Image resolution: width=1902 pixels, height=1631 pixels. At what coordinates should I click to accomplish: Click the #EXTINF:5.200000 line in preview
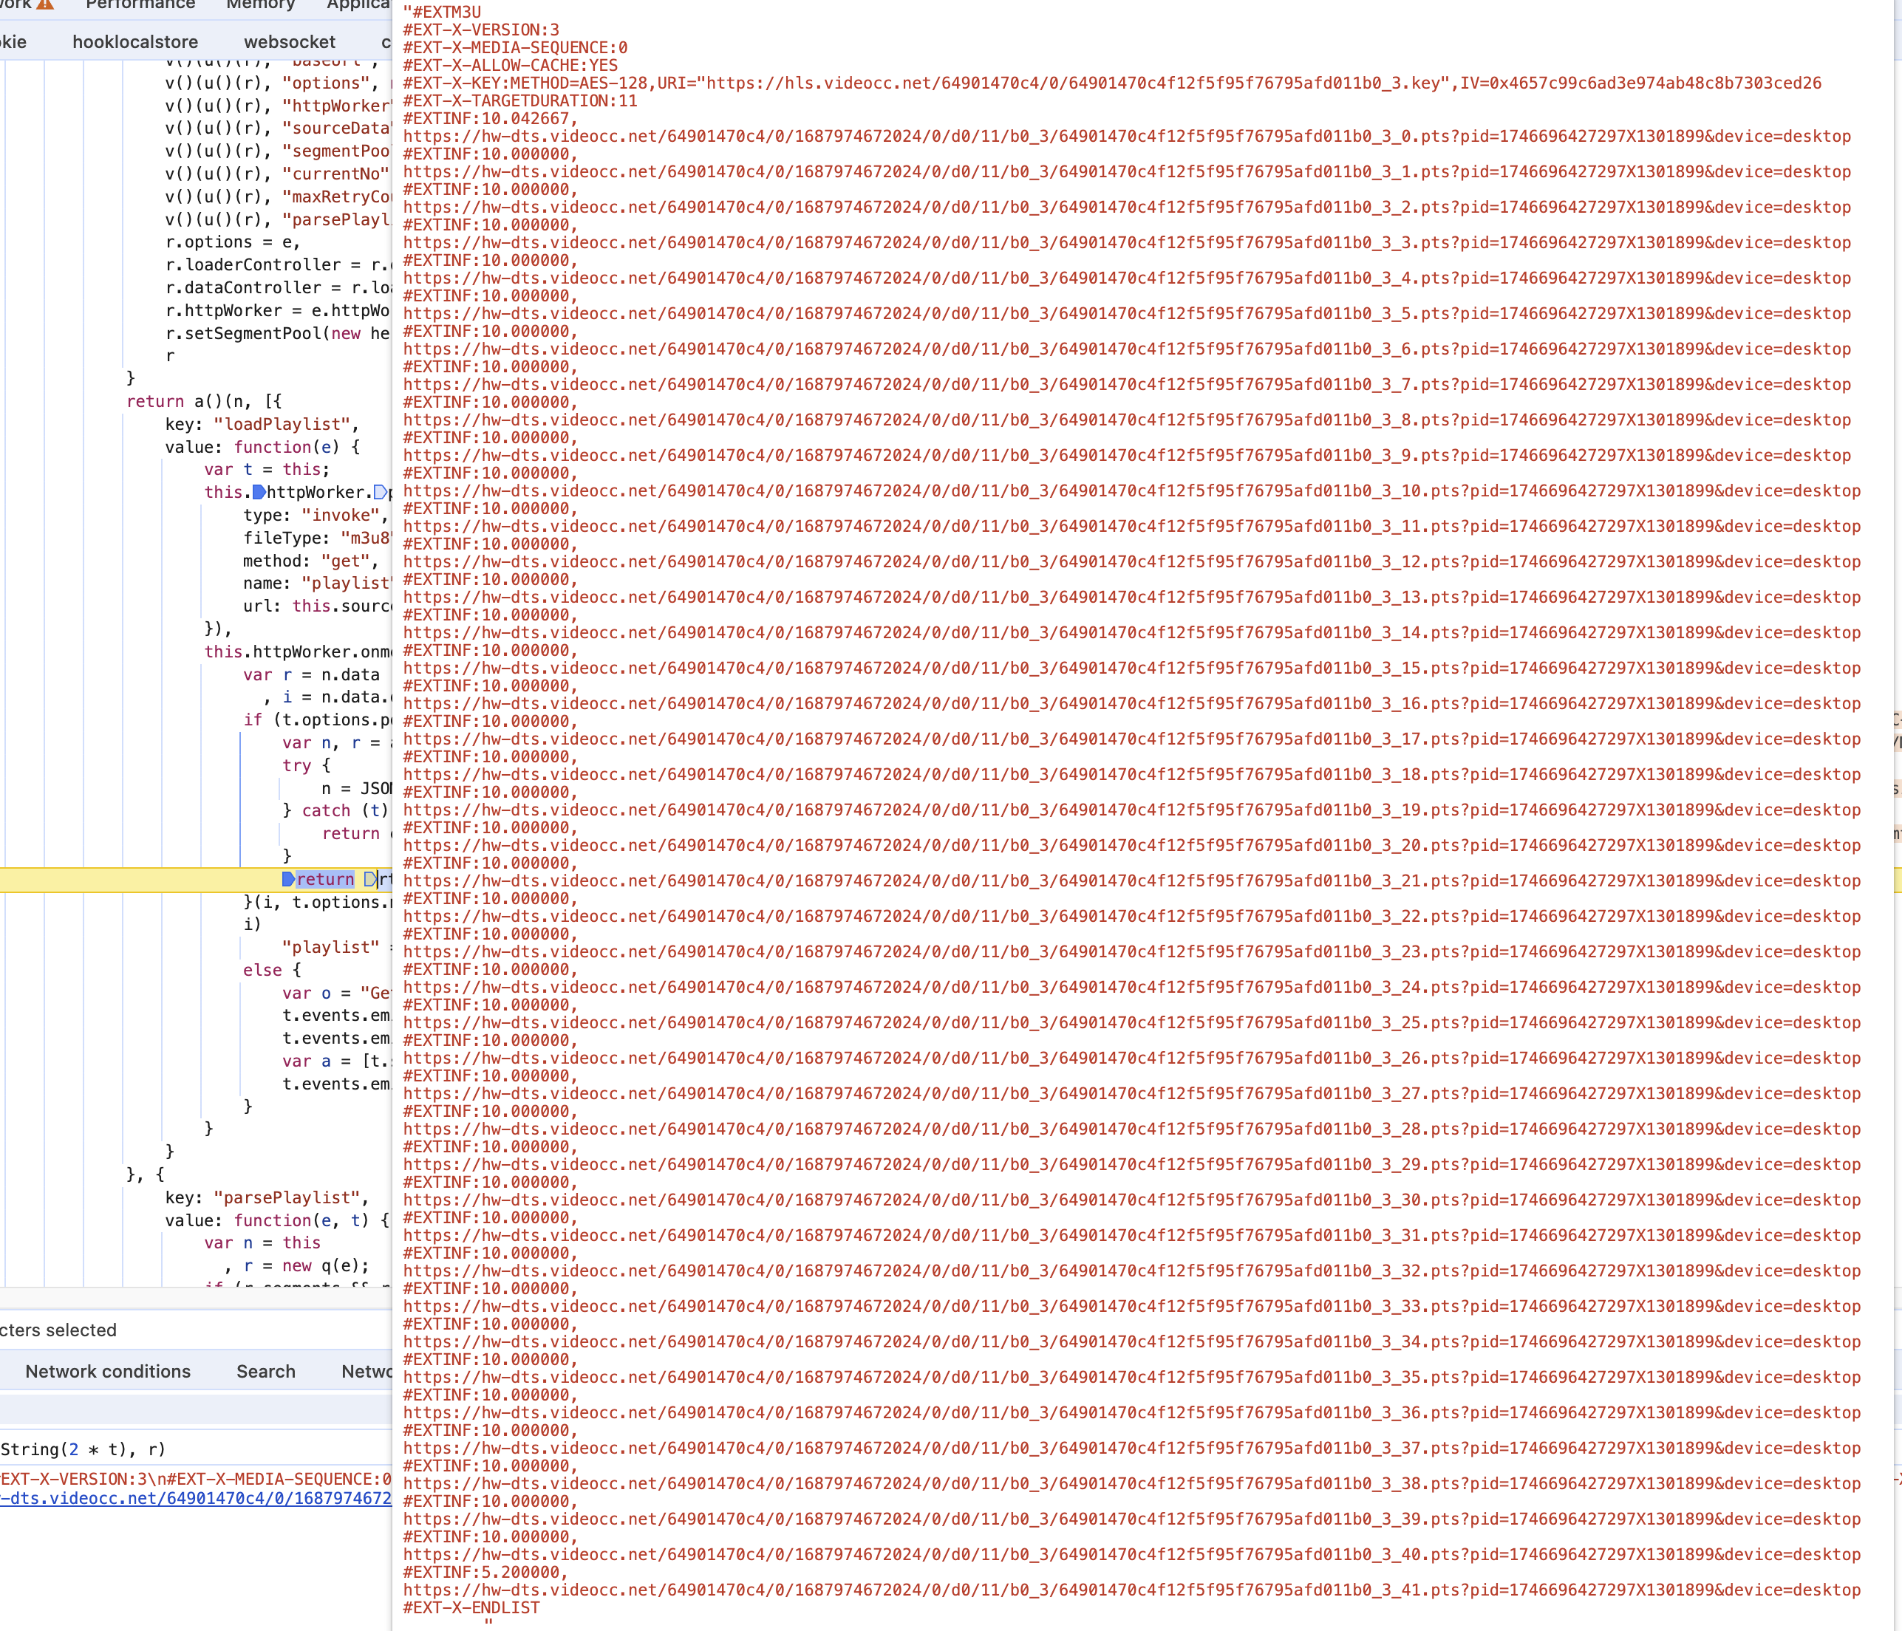click(x=485, y=1572)
